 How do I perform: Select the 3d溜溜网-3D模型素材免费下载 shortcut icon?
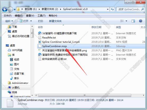click(40, 34)
